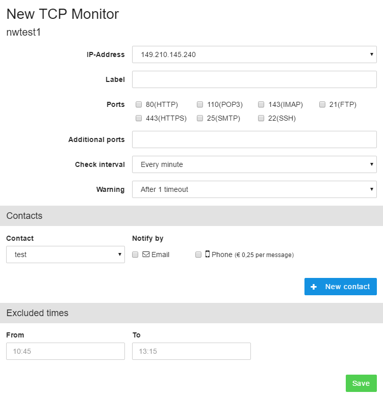Click the plus icon on New contact
Image resolution: width=383 pixels, height=395 pixels.
coord(314,287)
